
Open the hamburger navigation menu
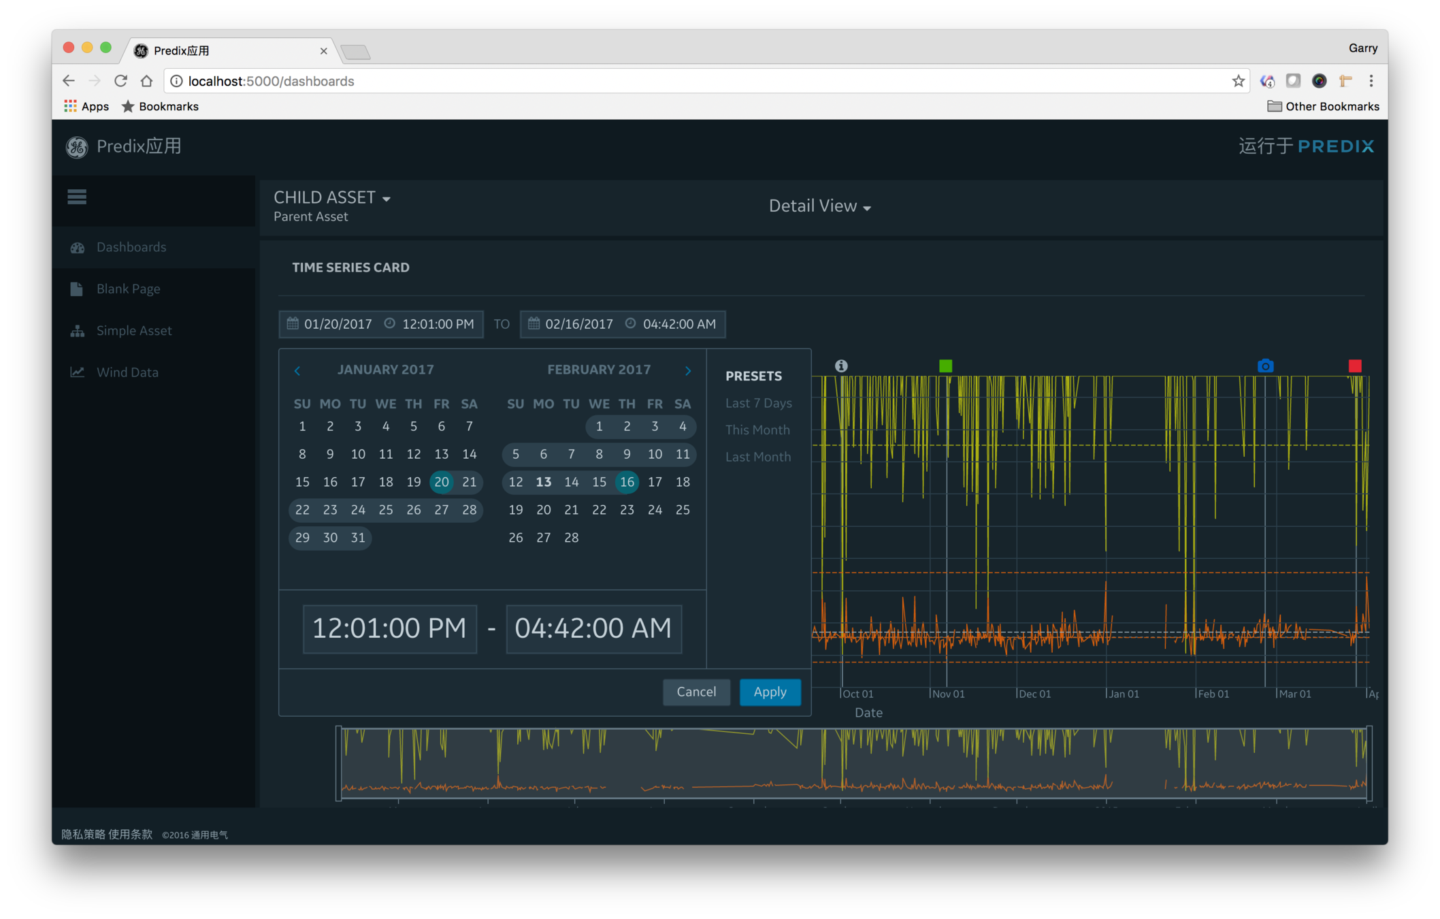77,197
